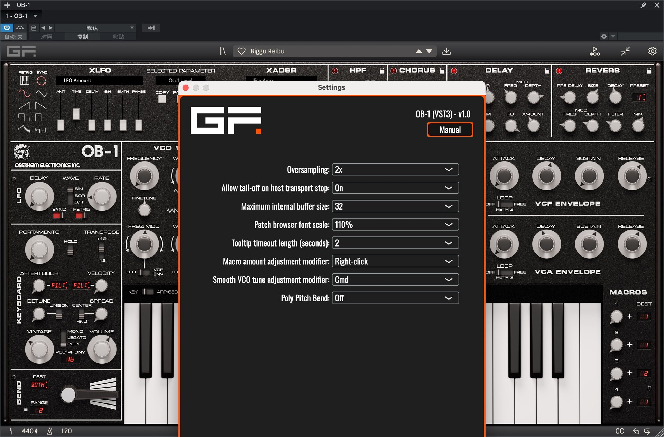
Task: Click the redo arrow in bottom bar
Action: tap(647, 431)
